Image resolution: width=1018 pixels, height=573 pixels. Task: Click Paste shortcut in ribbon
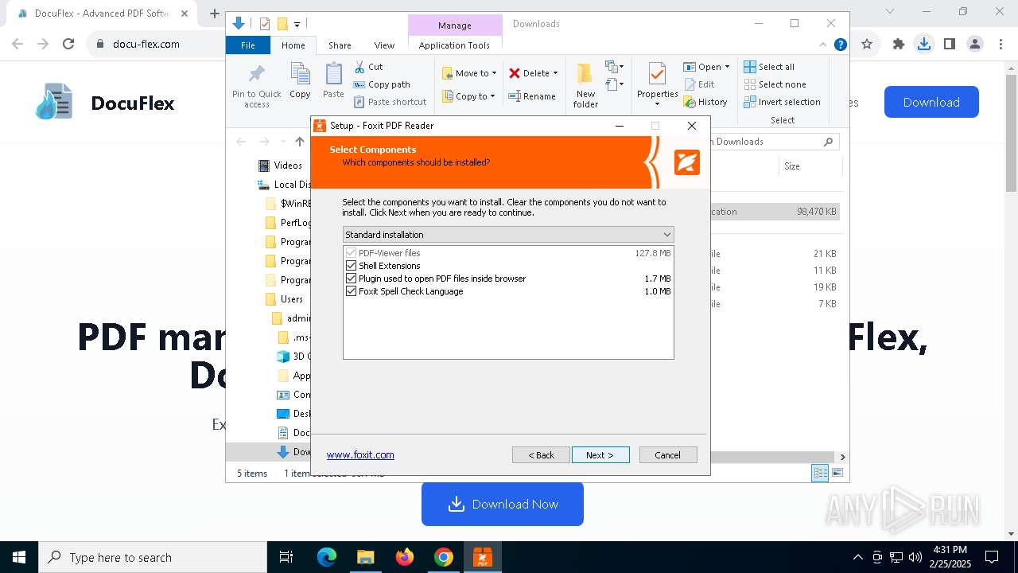[390, 102]
